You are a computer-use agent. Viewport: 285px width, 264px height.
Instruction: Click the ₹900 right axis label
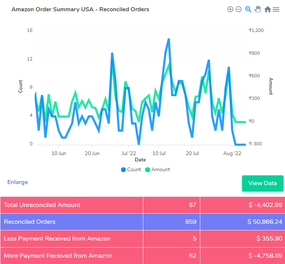coord(254,53)
